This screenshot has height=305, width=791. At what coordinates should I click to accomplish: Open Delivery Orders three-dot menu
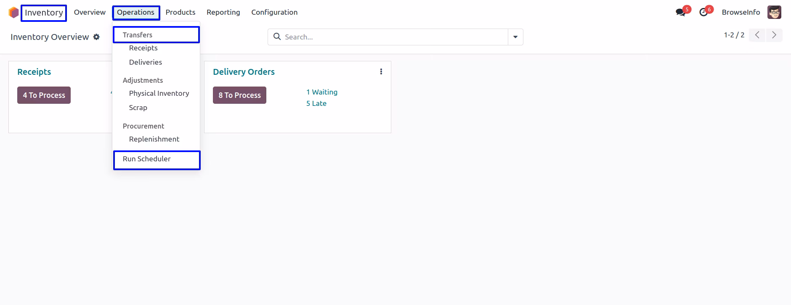381,72
